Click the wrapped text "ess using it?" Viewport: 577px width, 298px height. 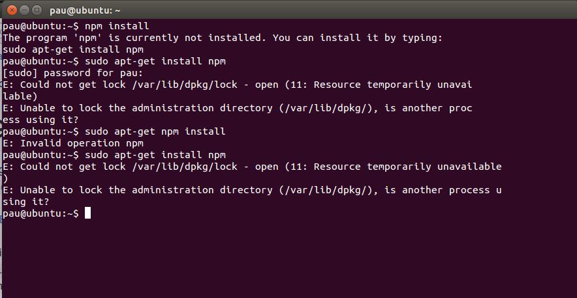point(40,120)
